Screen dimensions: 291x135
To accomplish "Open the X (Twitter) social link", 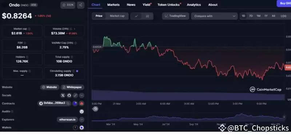I will click(63, 95).
